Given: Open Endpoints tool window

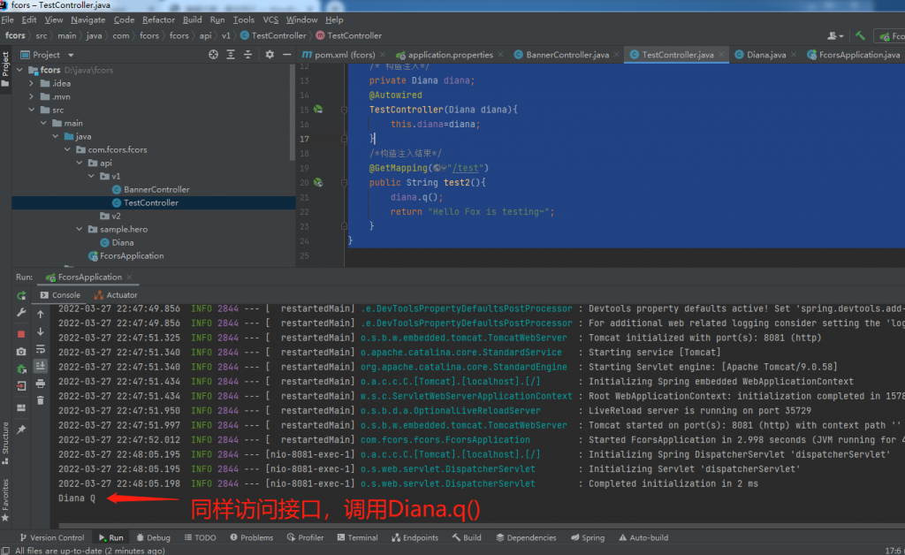Looking at the screenshot, I should click(x=414, y=537).
